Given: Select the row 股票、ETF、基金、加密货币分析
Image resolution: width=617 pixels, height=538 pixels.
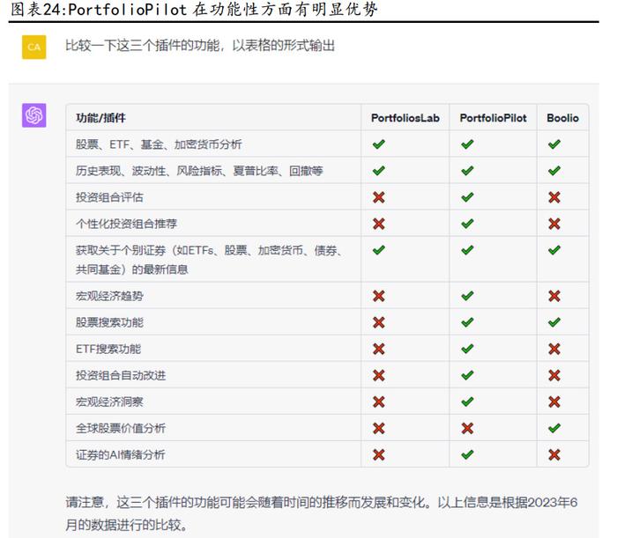Looking at the screenshot, I should click(x=327, y=144).
